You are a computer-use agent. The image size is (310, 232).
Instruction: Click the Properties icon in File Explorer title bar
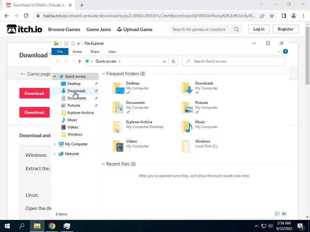(x=66, y=43)
